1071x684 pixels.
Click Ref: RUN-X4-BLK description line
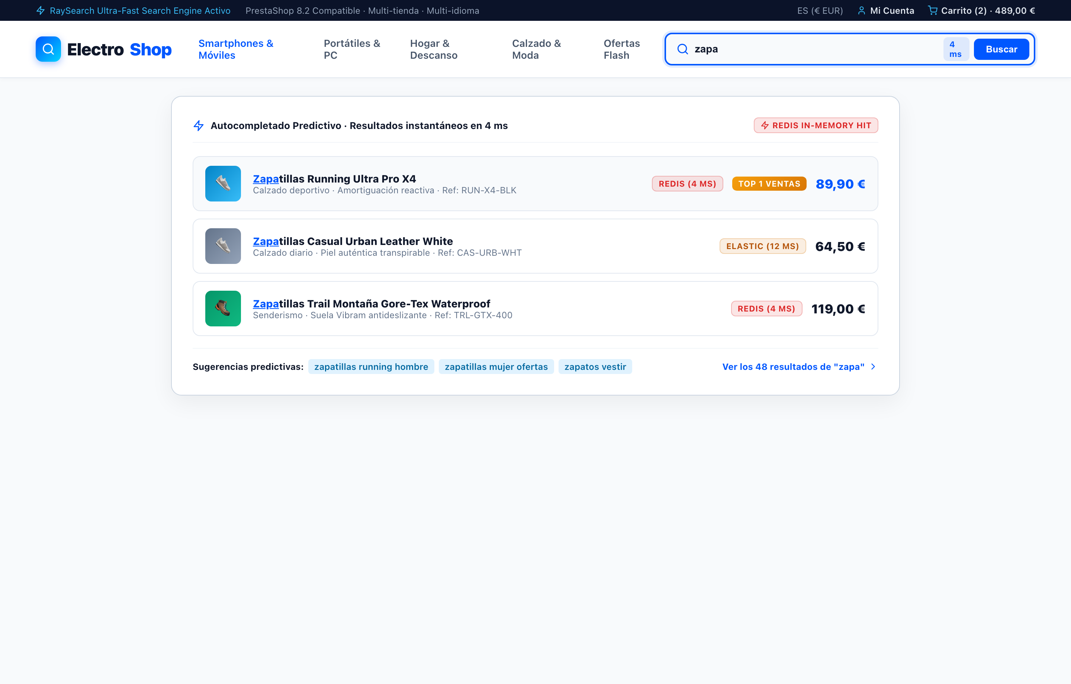[x=385, y=190]
